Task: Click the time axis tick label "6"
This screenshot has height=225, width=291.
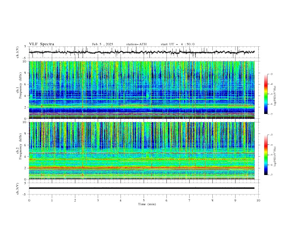Action: pos(166,200)
